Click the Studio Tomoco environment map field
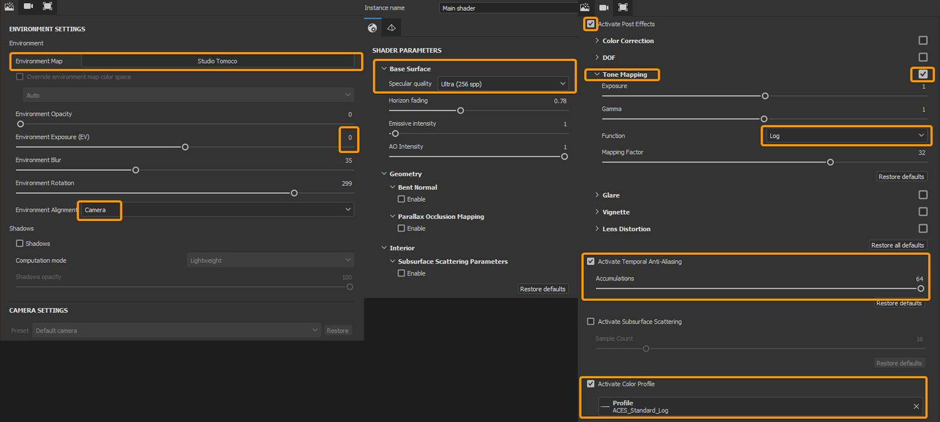 (x=217, y=61)
